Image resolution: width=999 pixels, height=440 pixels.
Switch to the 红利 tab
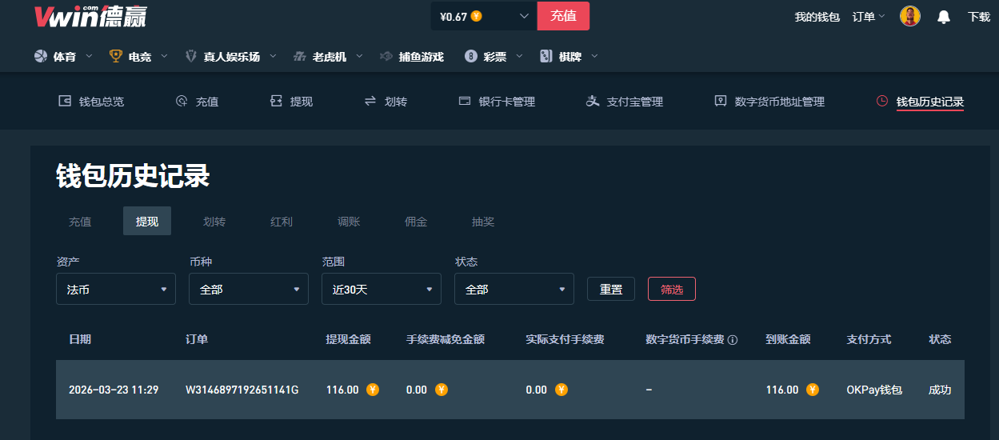point(282,222)
